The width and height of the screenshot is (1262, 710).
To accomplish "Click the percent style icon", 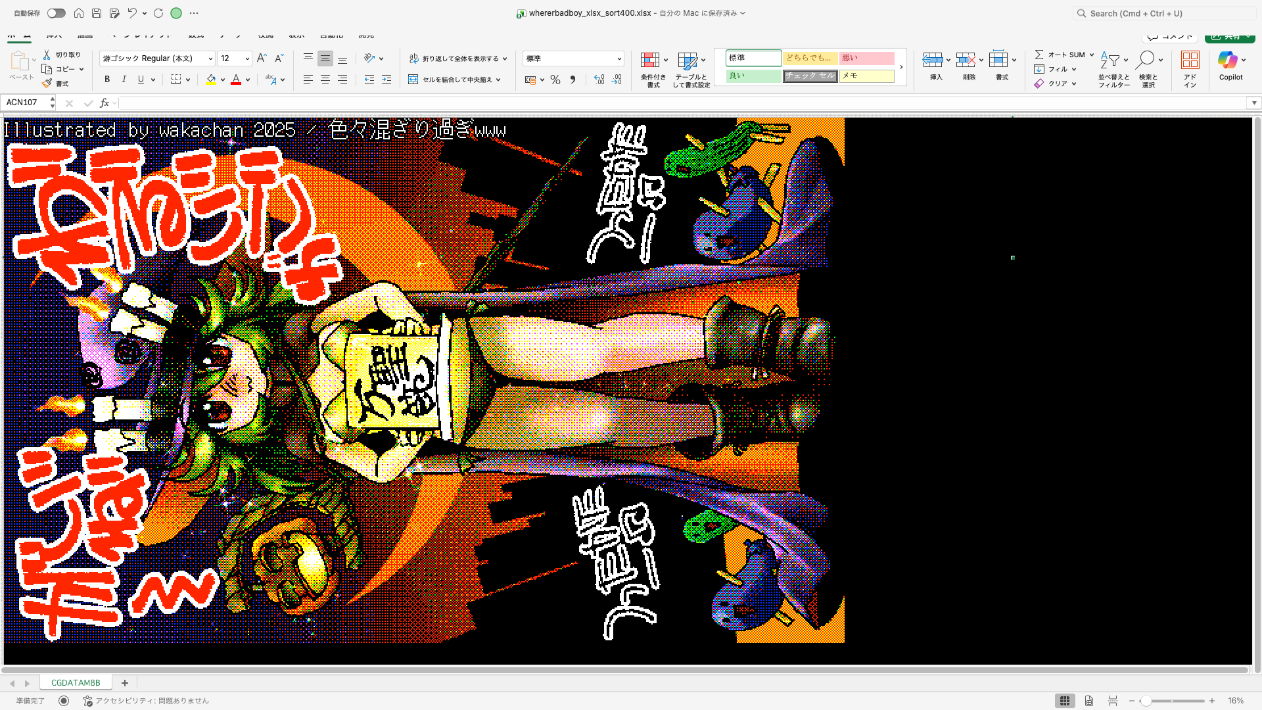I will tap(555, 79).
